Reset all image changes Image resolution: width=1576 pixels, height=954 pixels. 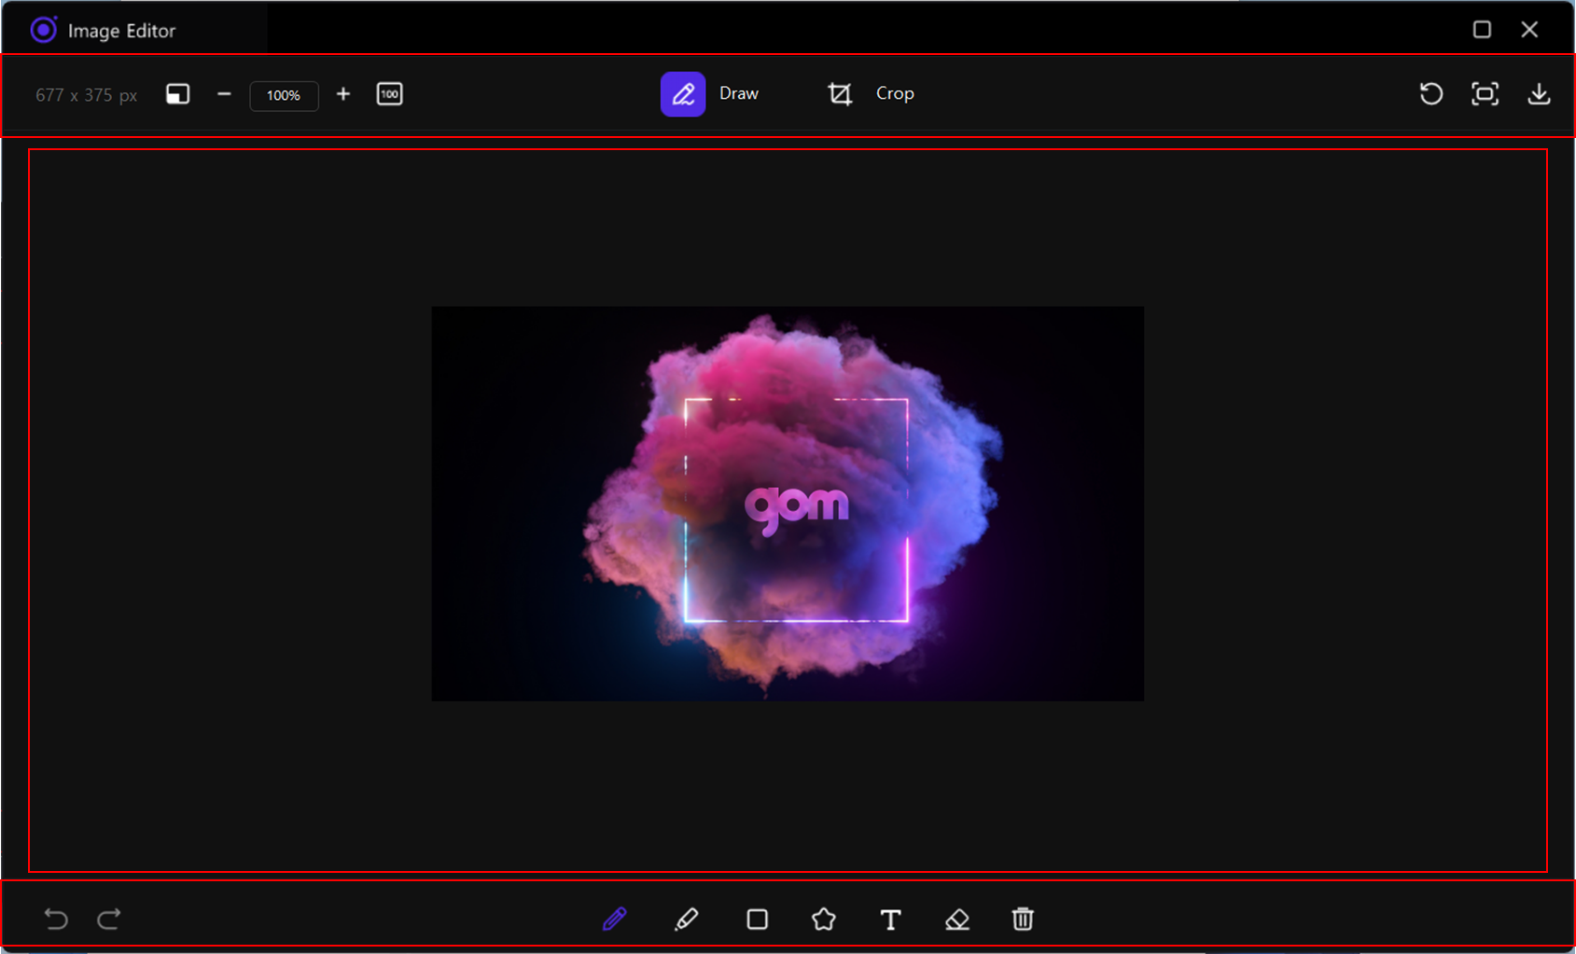point(1430,93)
